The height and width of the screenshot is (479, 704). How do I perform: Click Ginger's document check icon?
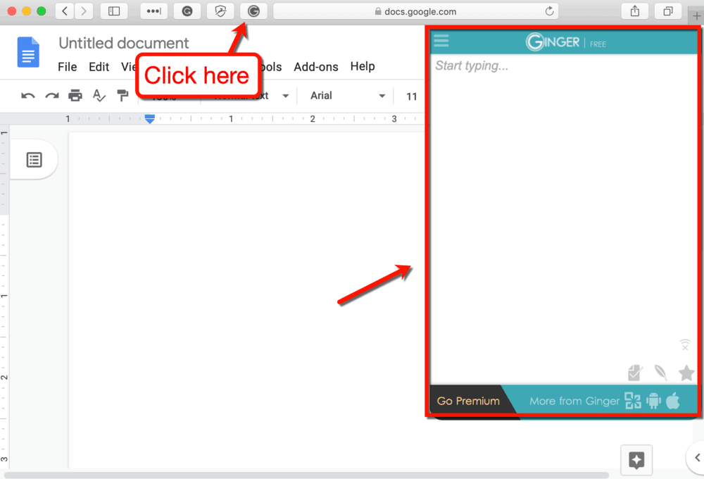pyautogui.click(x=635, y=373)
